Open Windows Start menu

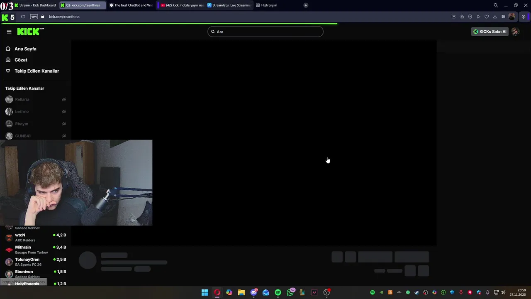click(x=205, y=292)
